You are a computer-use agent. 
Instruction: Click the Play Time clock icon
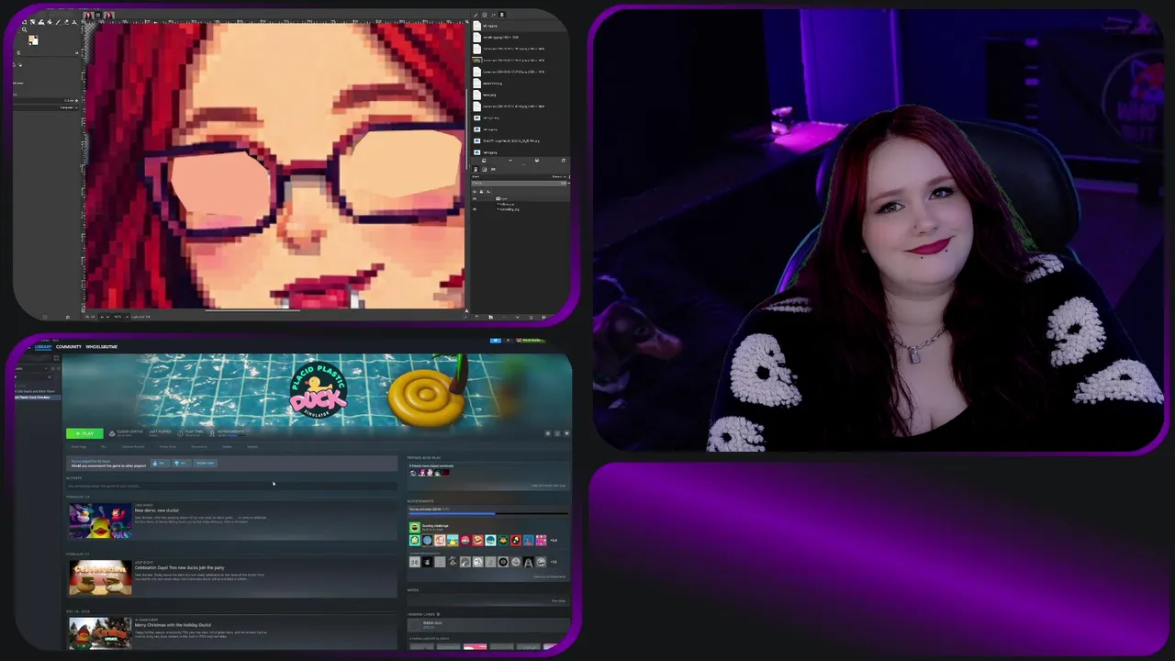click(180, 433)
